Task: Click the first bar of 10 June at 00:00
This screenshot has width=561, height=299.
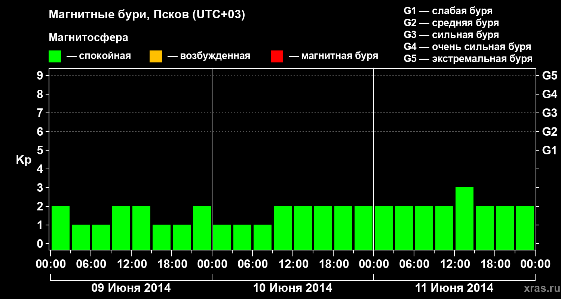Action: click(x=222, y=237)
